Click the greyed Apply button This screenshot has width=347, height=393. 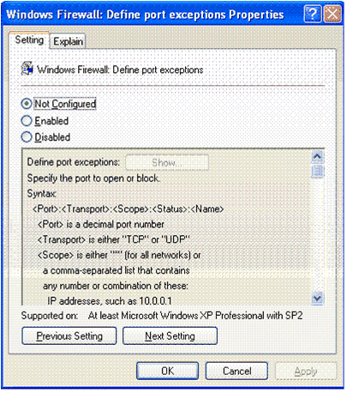[x=306, y=371]
